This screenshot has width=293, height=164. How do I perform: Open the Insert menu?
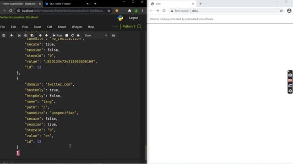(x=38, y=27)
